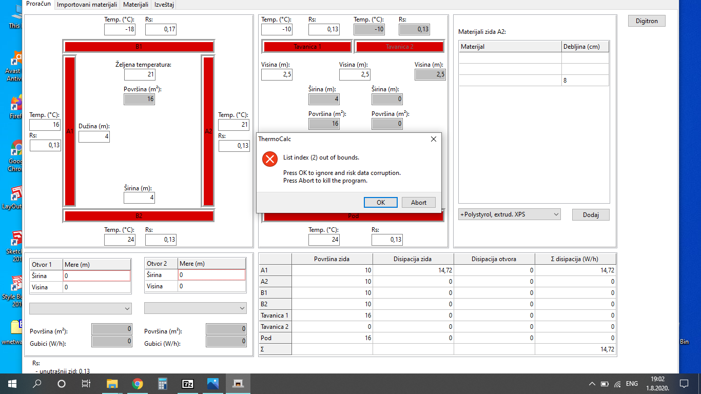Close the ThermoCalc error dialog with X
The image size is (701, 394).
click(x=433, y=139)
